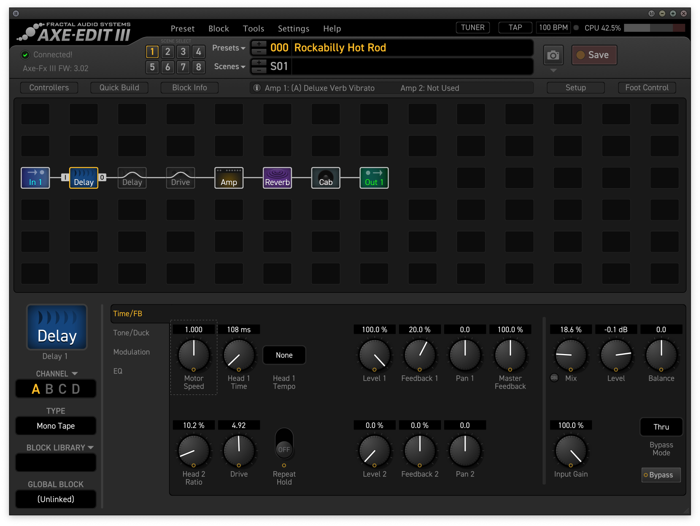Toggle the Repeat Hold switch

pos(284,443)
